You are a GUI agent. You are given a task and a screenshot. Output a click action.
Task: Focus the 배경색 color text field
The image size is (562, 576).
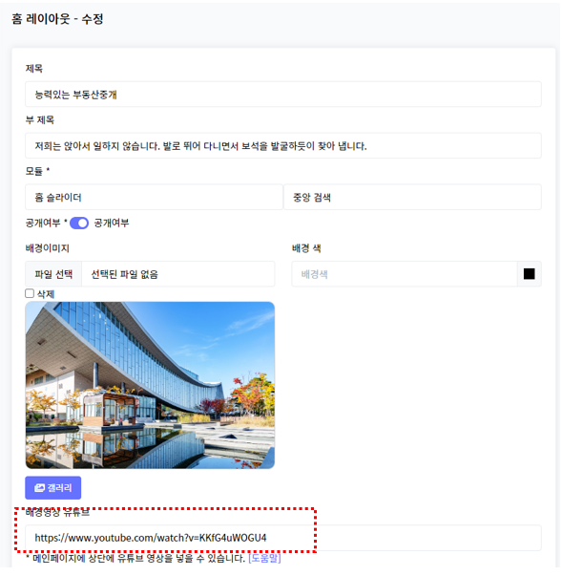(x=405, y=274)
